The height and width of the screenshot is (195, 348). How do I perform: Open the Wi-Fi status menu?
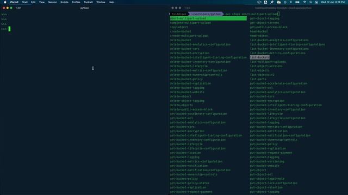(304, 2)
